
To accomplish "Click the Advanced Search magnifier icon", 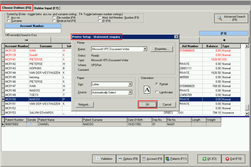I will click(220, 18).
